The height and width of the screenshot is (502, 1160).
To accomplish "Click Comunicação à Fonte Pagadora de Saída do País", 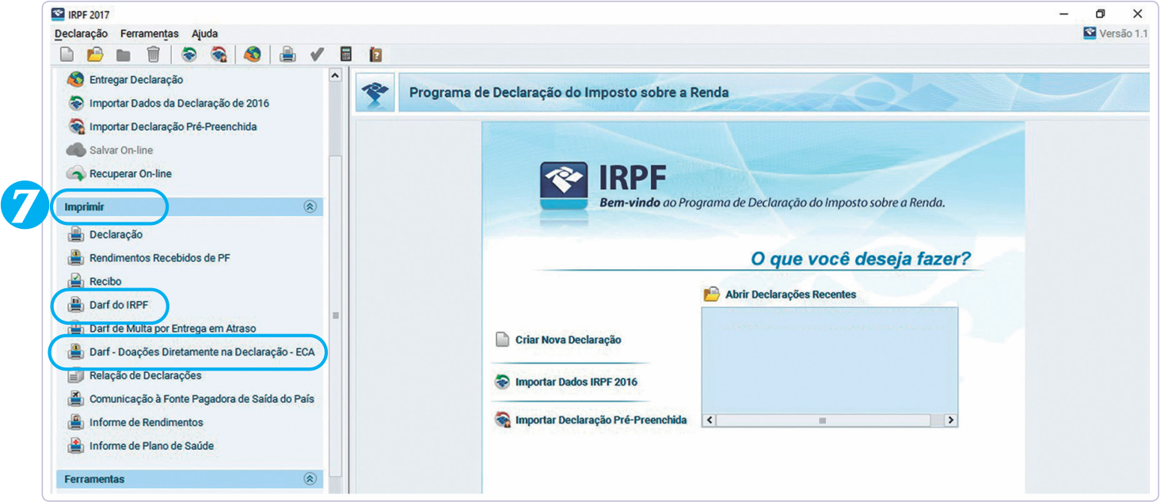I will coord(202,399).
